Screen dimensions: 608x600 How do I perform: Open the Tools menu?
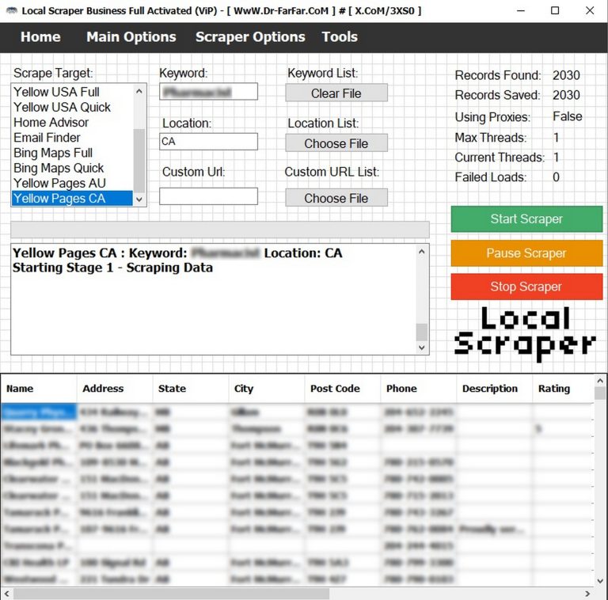coord(340,37)
